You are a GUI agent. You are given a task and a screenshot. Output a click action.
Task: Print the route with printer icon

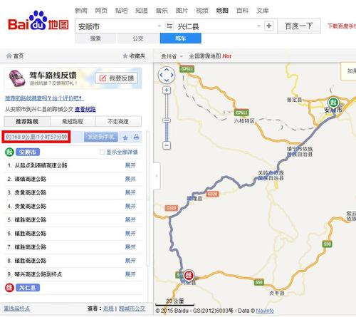(136, 137)
